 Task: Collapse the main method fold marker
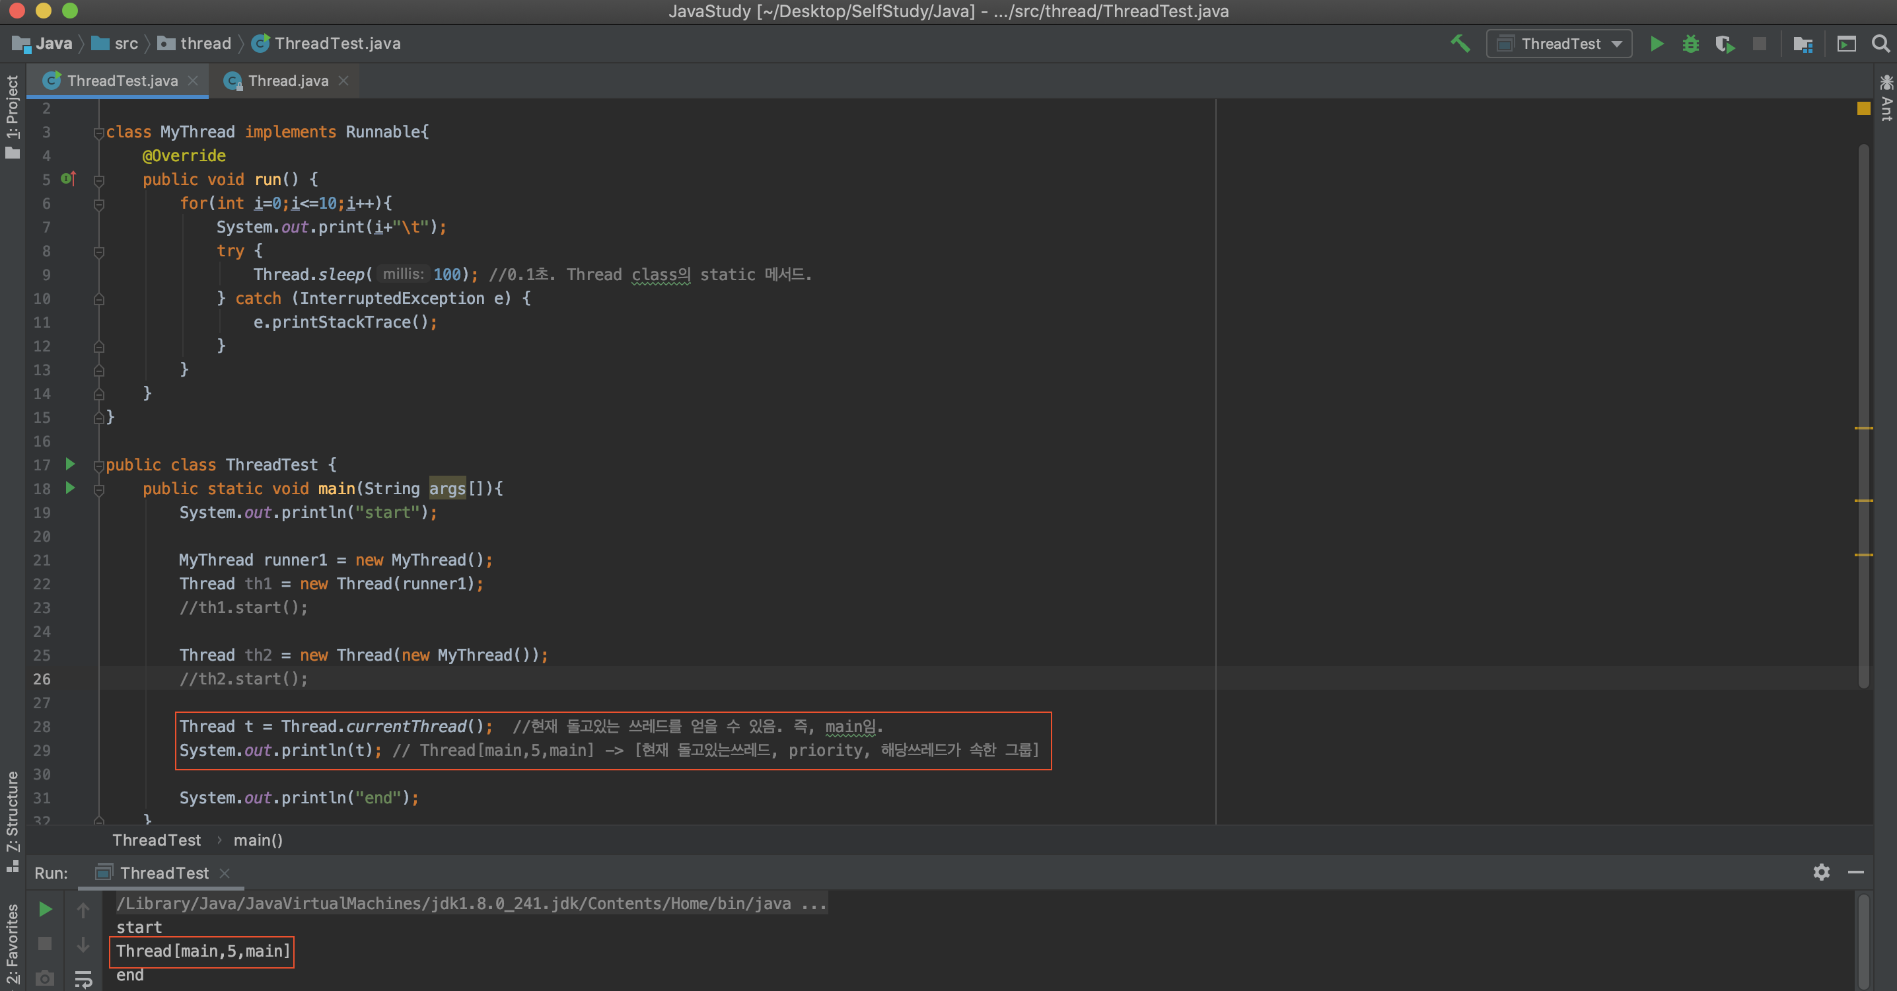pyautogui.click(x=98, y=490)
